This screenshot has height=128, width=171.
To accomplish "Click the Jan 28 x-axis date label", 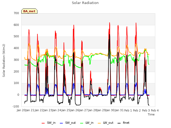I will pos(92,110).
